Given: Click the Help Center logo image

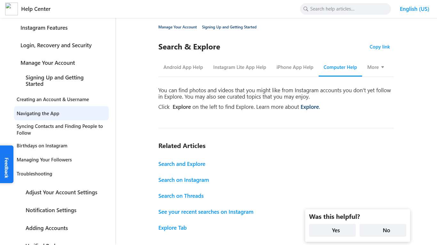Looking at the screenshot, I should pos(11,9).
